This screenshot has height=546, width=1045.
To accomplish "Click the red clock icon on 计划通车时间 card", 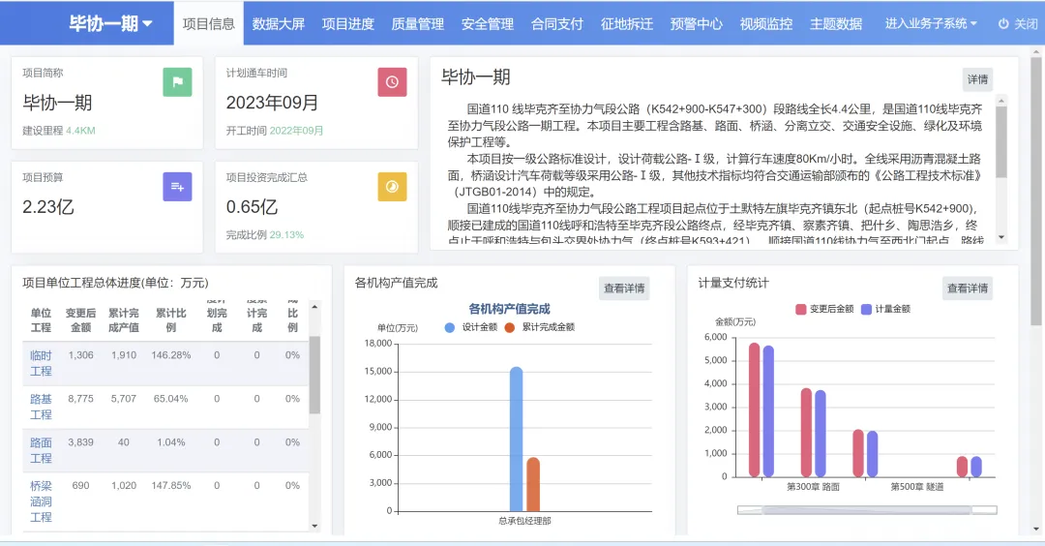I will coord(392,82).
